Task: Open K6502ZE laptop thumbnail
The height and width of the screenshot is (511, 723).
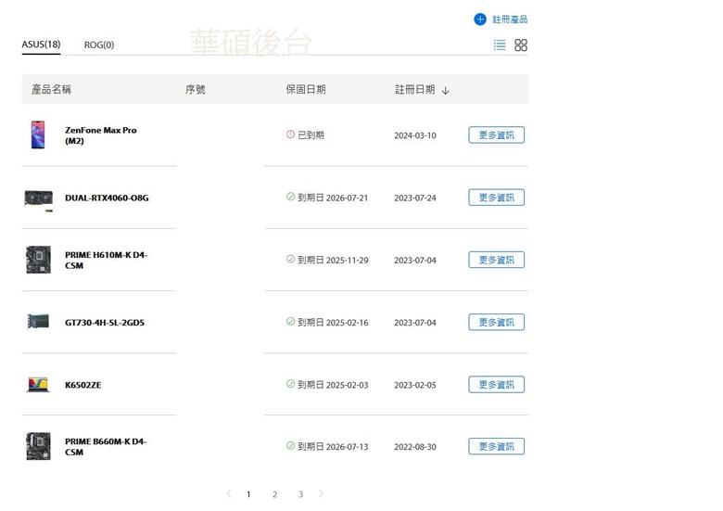Action: (x=38, y=385)
